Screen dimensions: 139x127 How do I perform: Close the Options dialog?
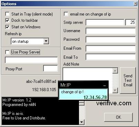pyautogui.click(x=136, y=3)
